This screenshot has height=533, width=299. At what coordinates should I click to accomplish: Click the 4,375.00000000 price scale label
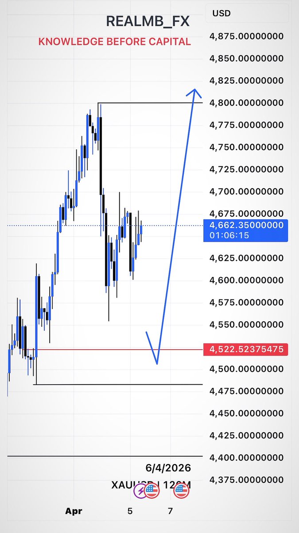pyautogui.click(x=246, y=480)
